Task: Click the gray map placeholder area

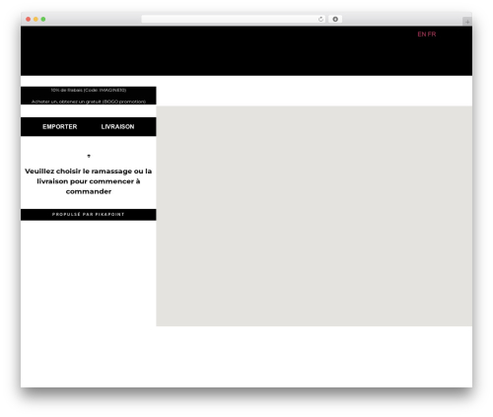Action: [315, 216]
